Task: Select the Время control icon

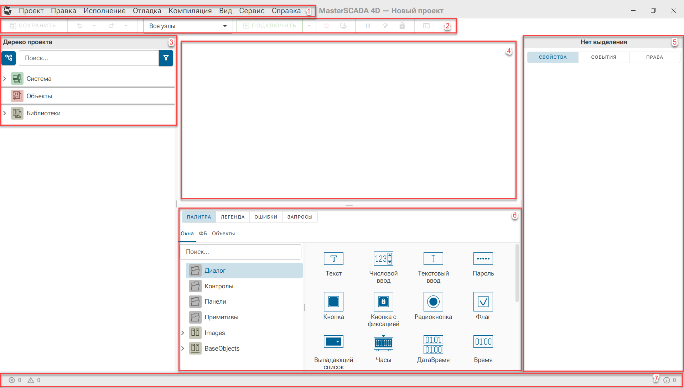Action: point(483,342)
